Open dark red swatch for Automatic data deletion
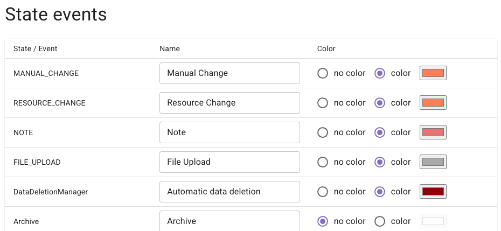 pyautogui.click(x=433, y=192)
